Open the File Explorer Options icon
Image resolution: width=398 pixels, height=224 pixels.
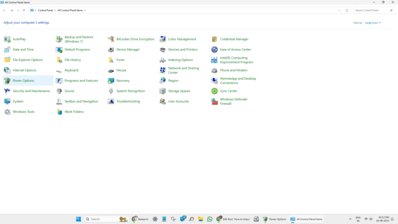point(7,60)
